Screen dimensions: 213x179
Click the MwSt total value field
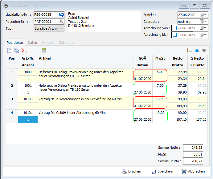tap(193, 154)
